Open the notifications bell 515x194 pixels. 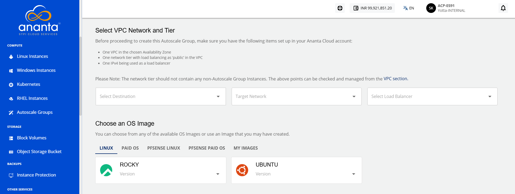pyautogui.click(x=503, y=8)
